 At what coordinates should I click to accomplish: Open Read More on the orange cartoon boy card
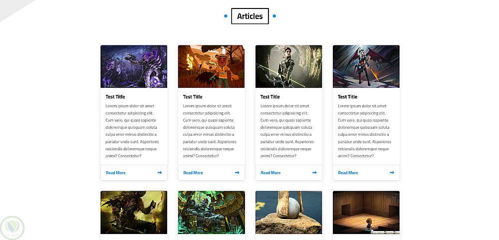[x=193, y=173]
